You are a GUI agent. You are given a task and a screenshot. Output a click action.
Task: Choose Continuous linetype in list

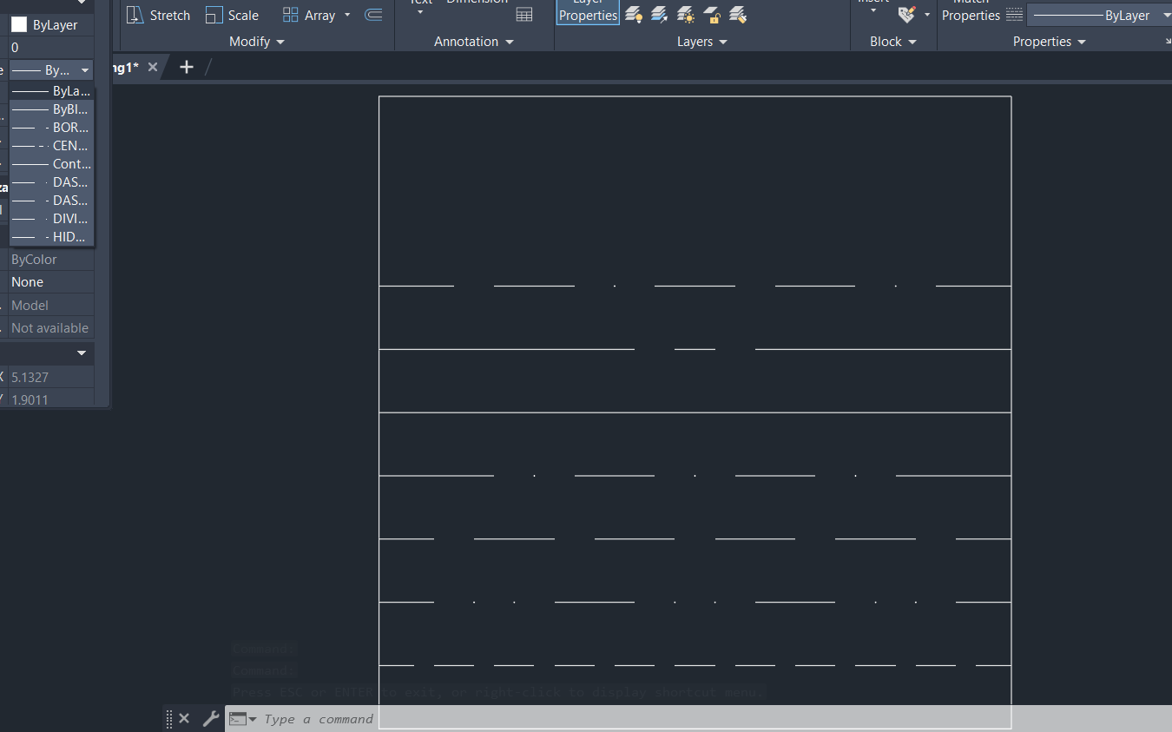pyautogui.click(x=51, y=163)
